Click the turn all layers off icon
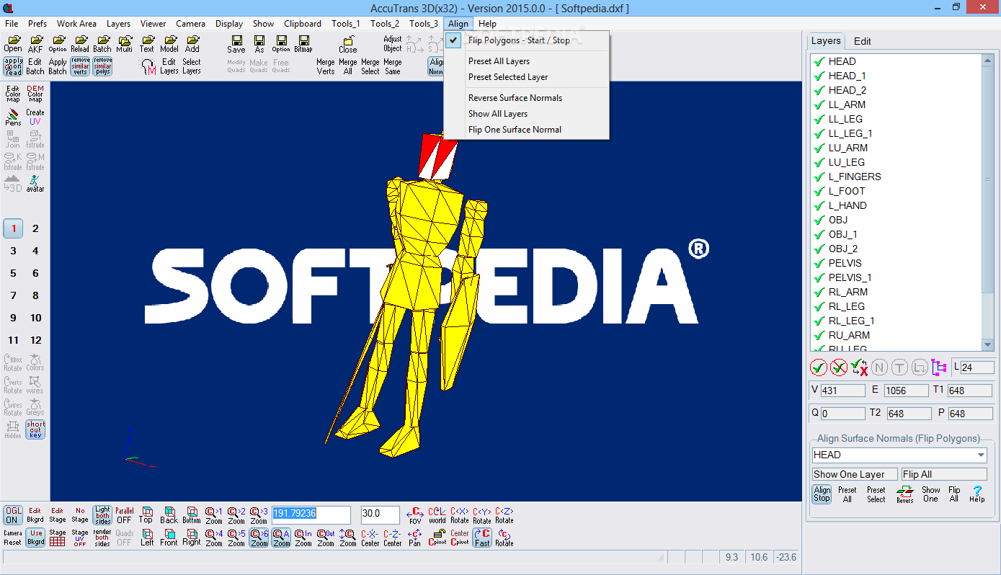The width and height of the screenshot is (1001, 575). coord(839,367)
